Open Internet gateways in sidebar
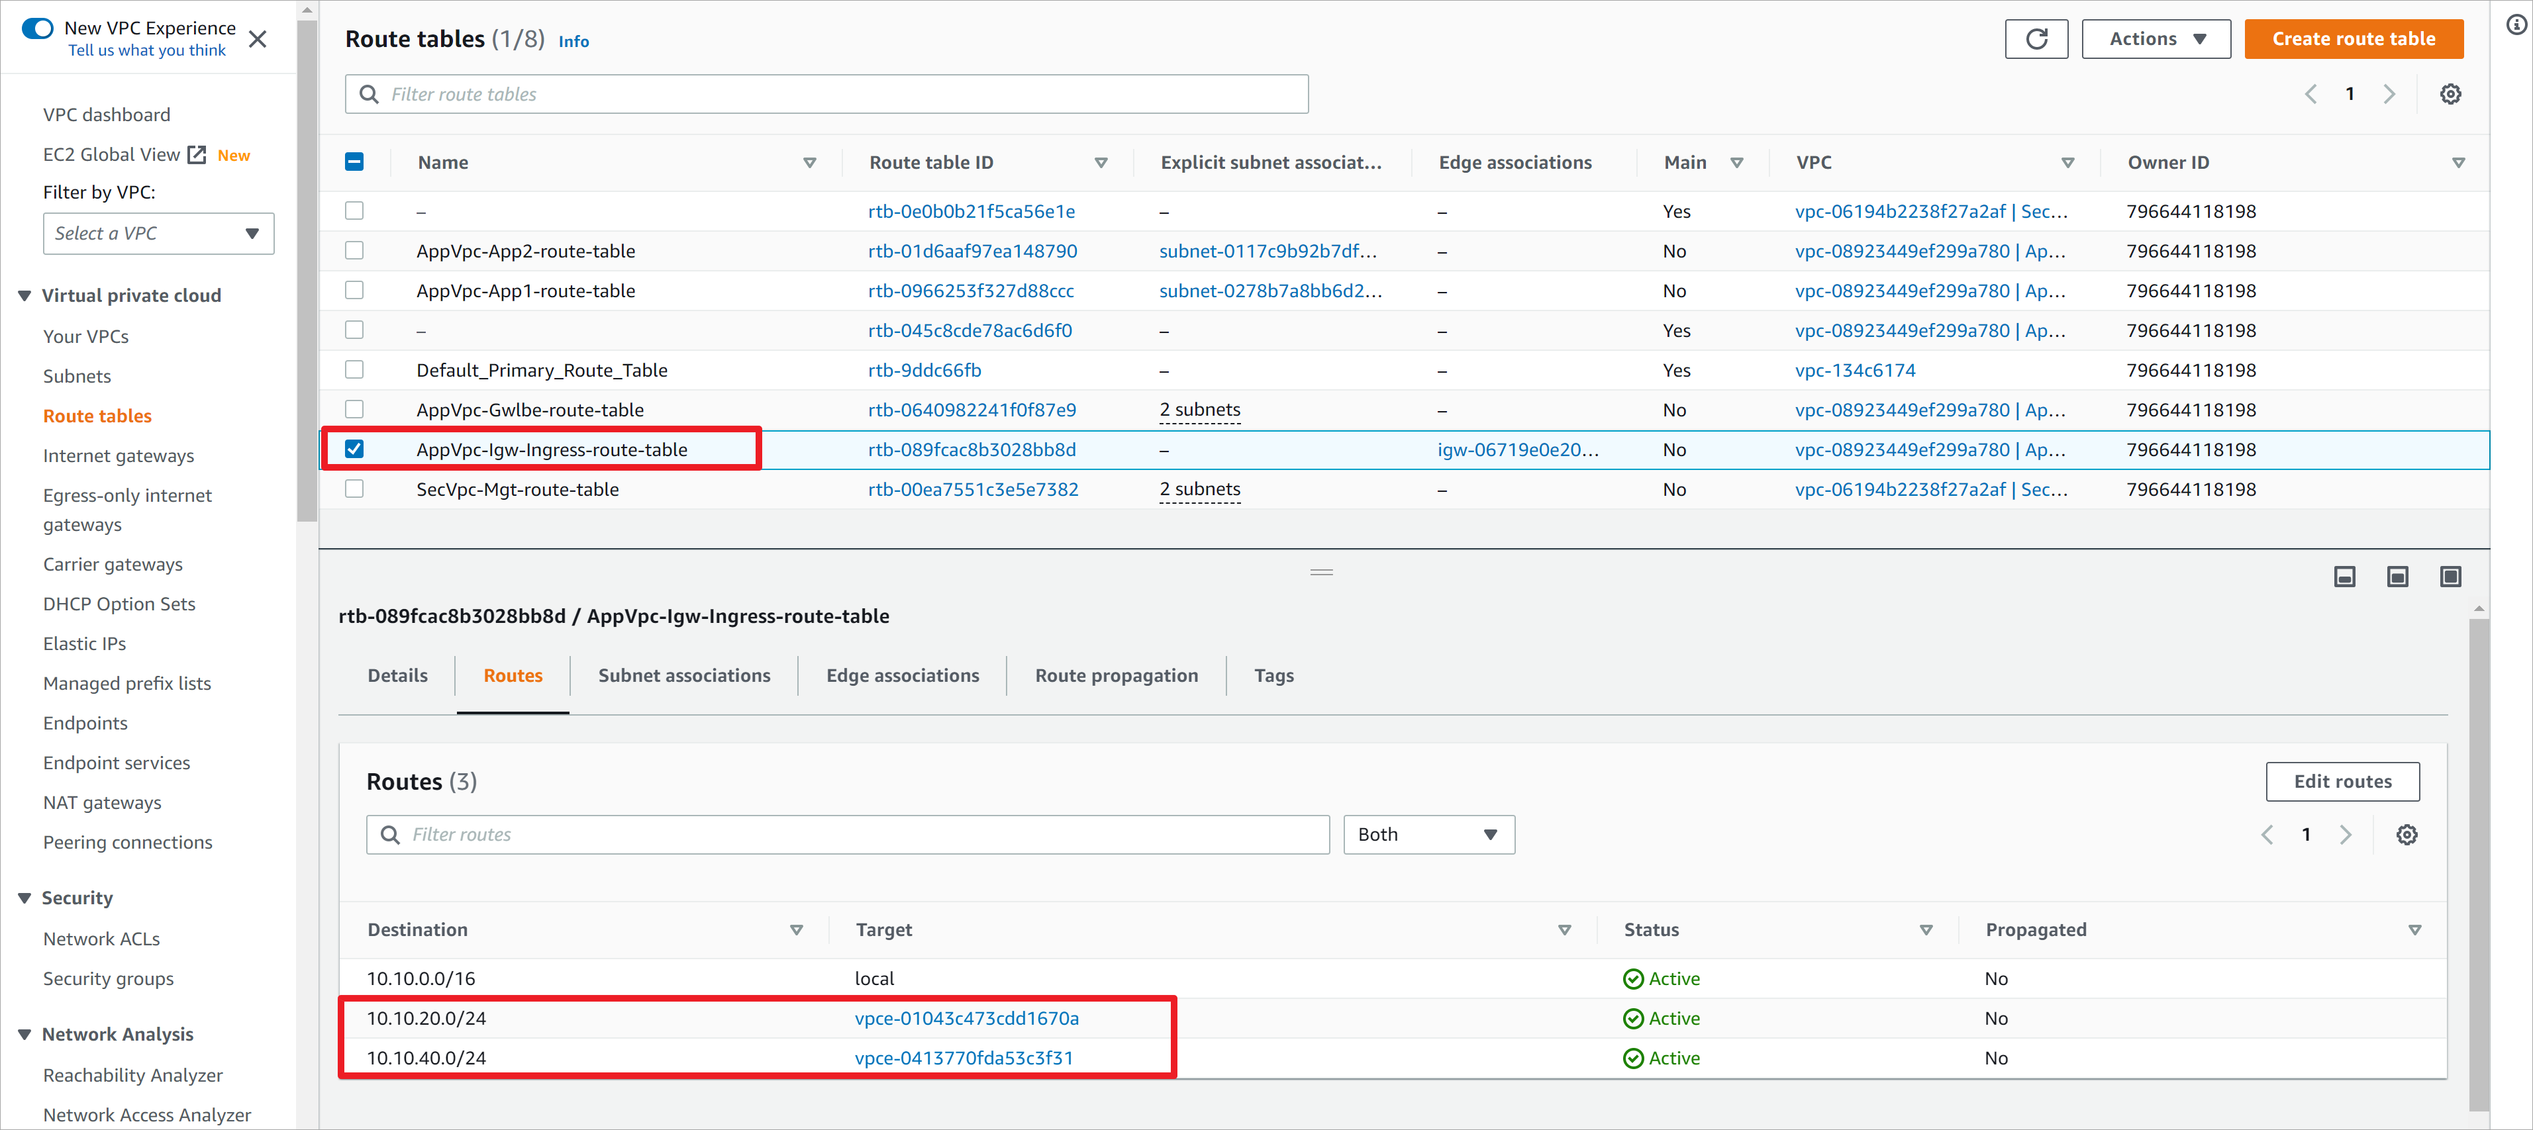The width and height of the screenshot is (2533, 1130). click(119, 456)
